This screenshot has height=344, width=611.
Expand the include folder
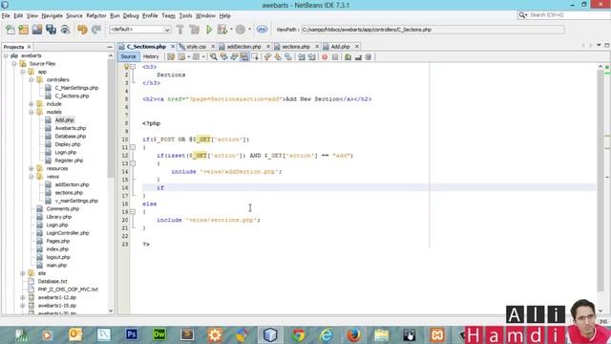point(32,104)
